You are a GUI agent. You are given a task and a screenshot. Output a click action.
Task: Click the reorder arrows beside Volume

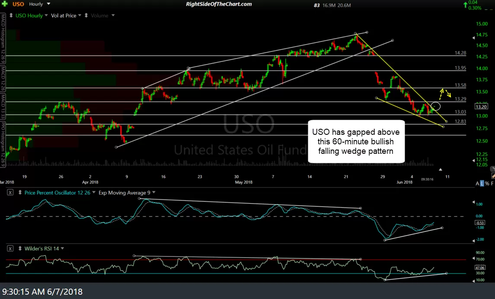point(86,16)
